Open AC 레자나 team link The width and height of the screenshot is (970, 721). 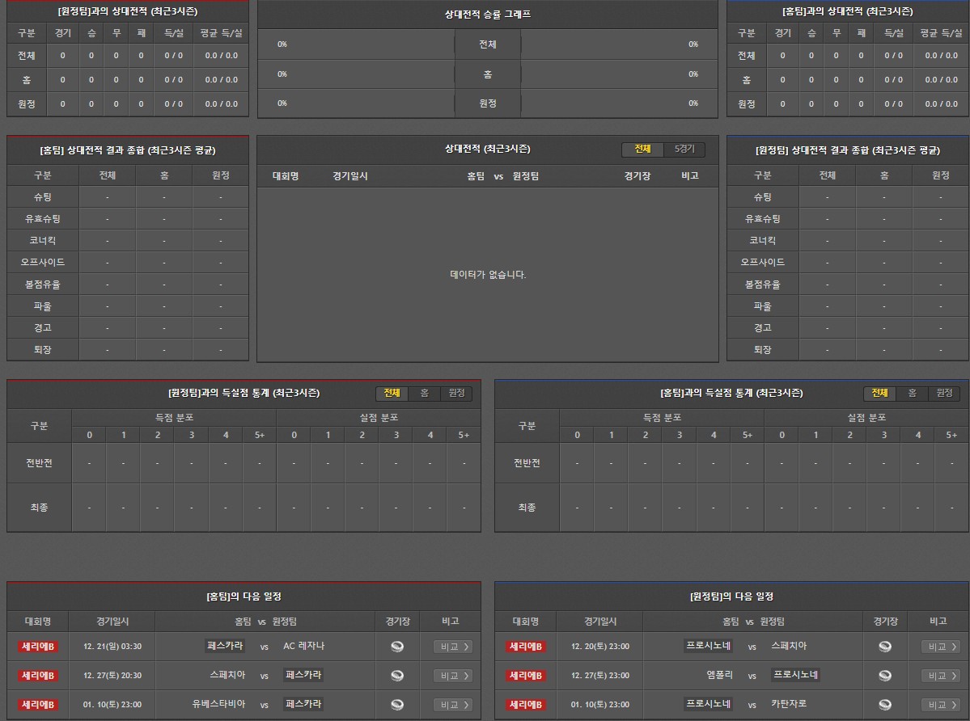(x=303, y=646)
